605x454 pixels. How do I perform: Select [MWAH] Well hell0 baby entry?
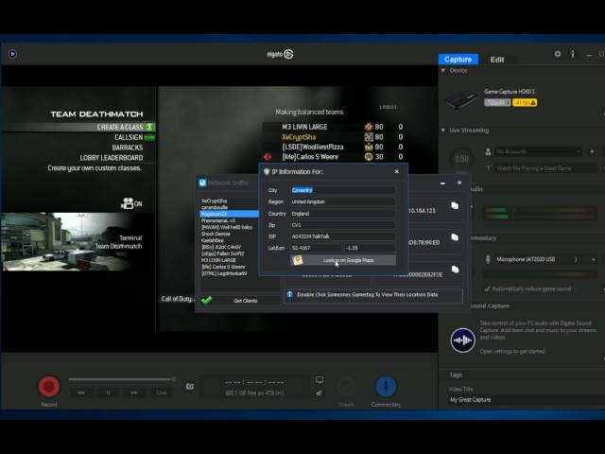(227, 227)
